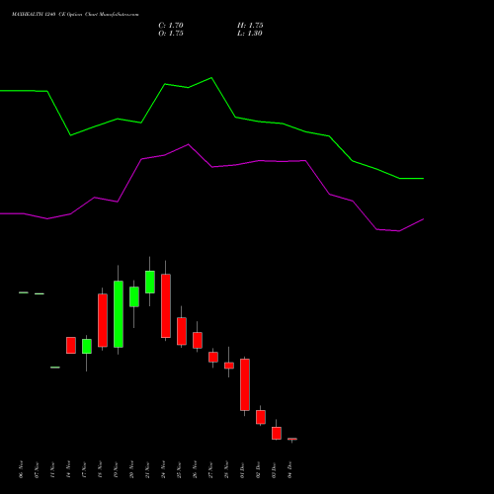Select the flat dash candle above 04 Dec
The width and height of the screenshot is (494, 494).
pyautogui.click(x=292, y=439)
